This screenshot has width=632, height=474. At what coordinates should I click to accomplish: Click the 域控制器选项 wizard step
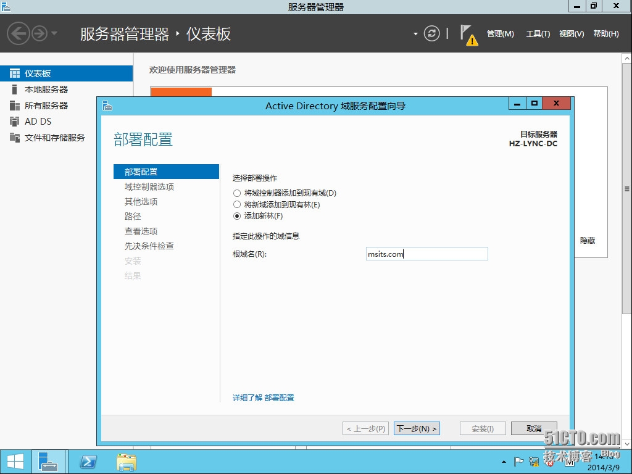click(x=149, y=186)
